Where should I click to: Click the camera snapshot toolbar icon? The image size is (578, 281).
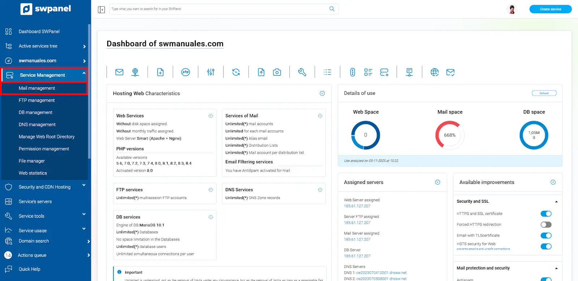coord(277,72)
